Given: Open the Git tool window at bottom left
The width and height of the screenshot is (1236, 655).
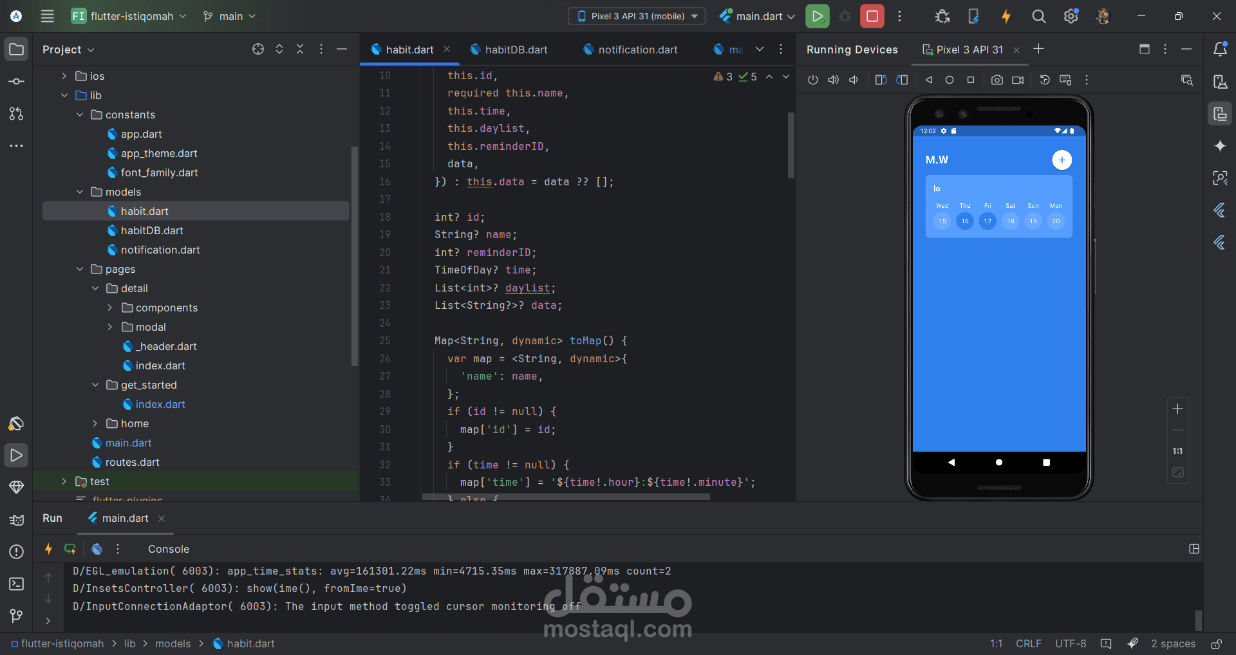Looking at the screenshot, I should (x=16, y=616).
